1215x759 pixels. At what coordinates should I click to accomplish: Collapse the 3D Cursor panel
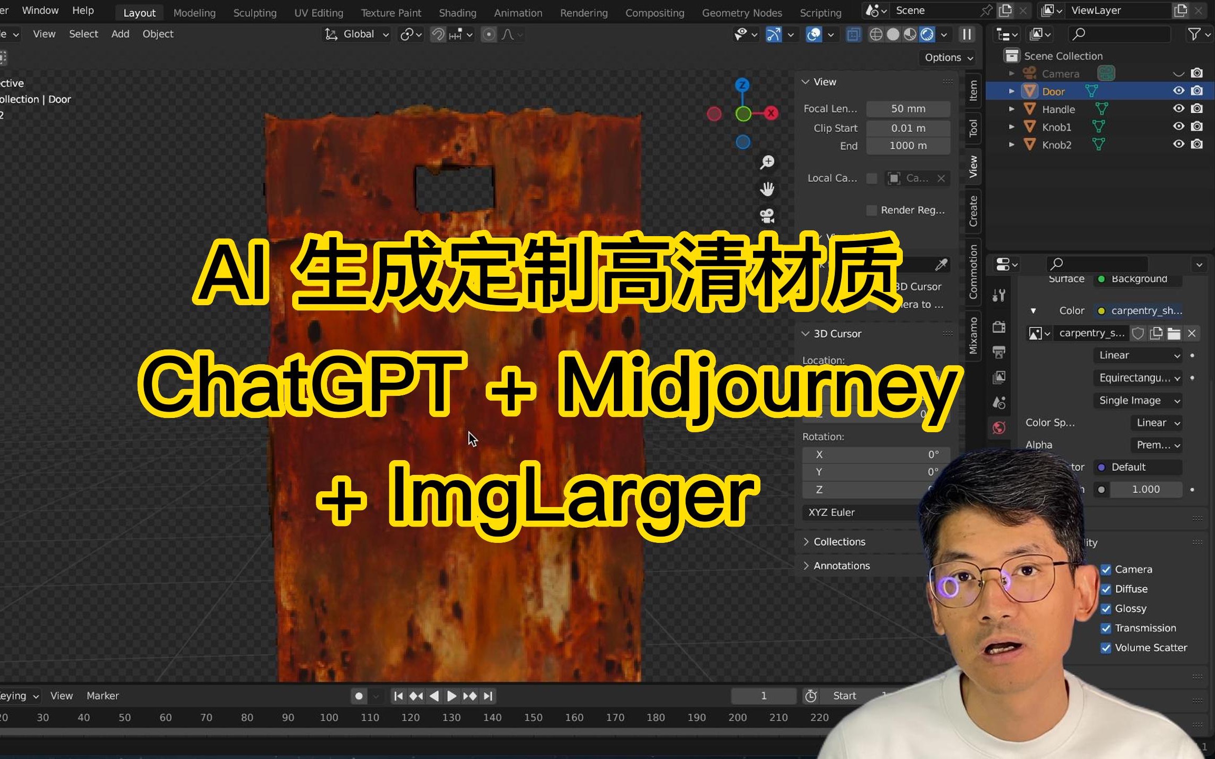(806, 334)
